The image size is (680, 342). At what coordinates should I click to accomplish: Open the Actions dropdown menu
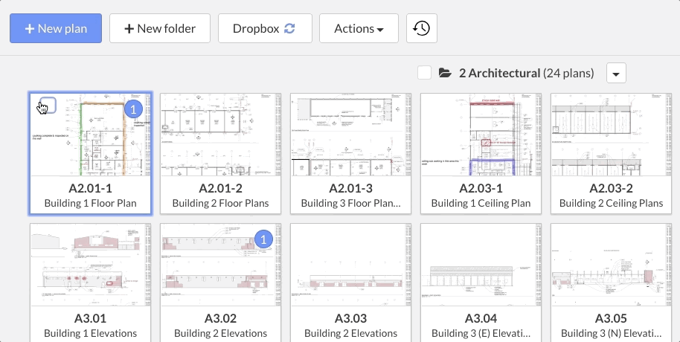tap(359, 29)
